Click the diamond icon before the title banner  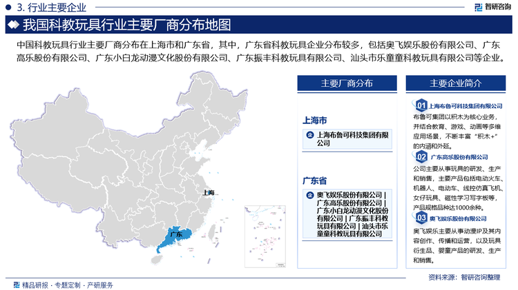14,25
